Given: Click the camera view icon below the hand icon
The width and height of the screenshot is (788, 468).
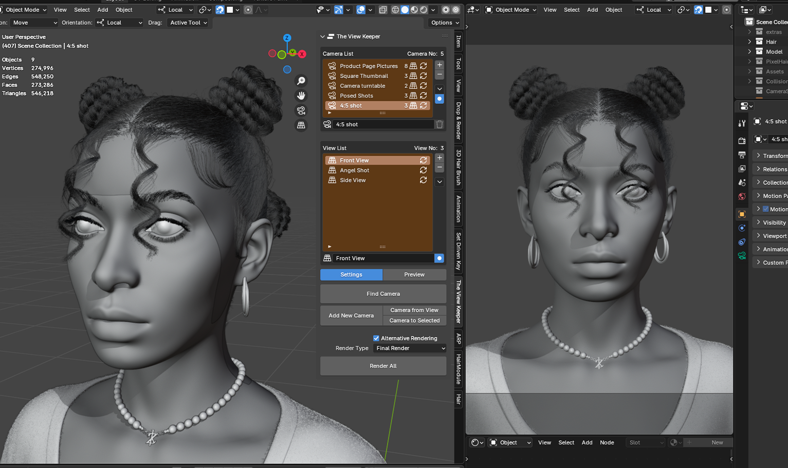Looking at the screenshot, I should point(301,110).
